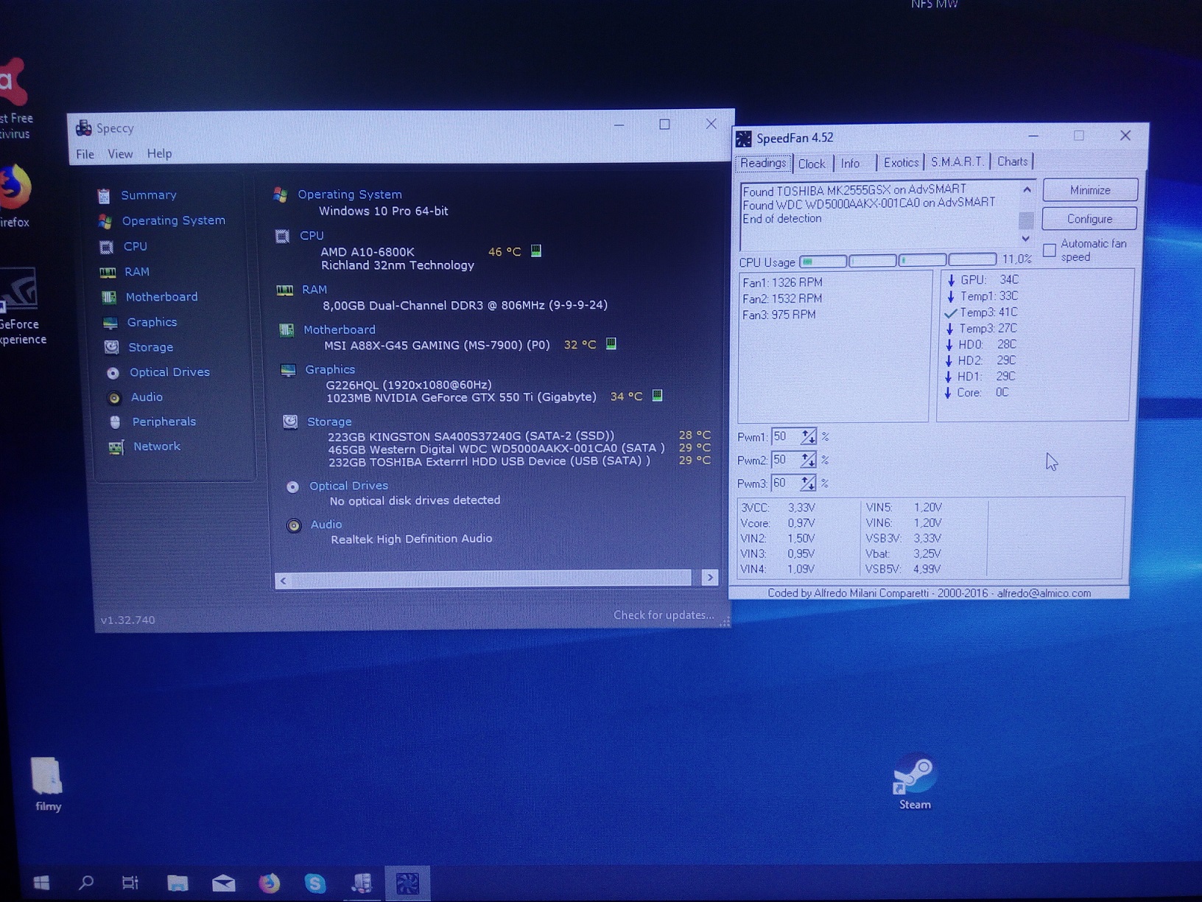Screen dimensions: 1202x902
Task: Click the Operating System heading in summary pane
Action: [x=350, y=195]
